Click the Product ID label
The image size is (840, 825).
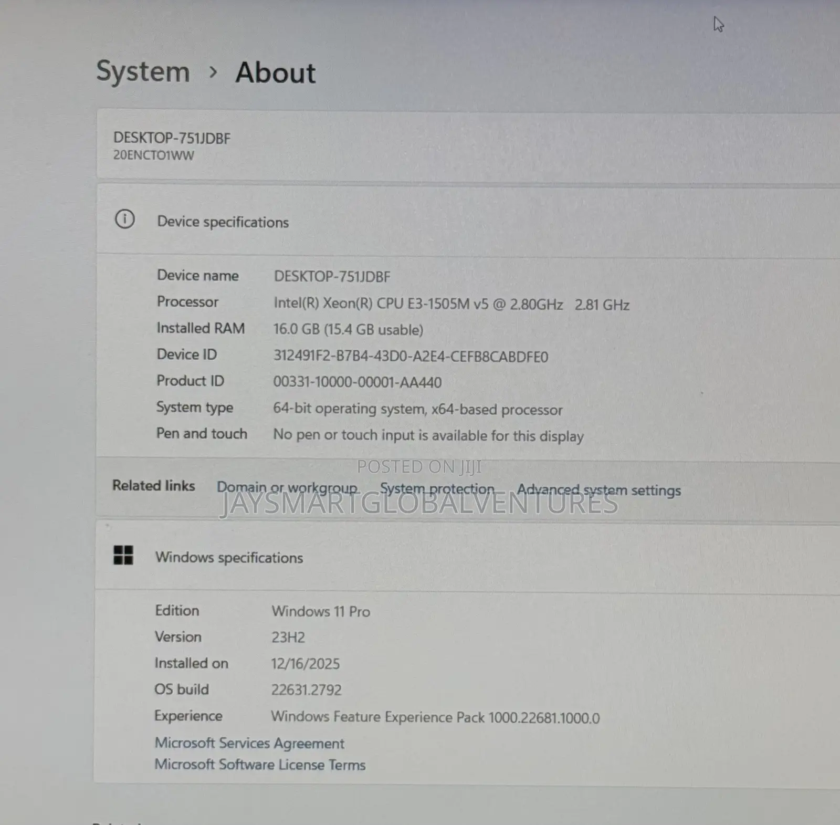190,381
